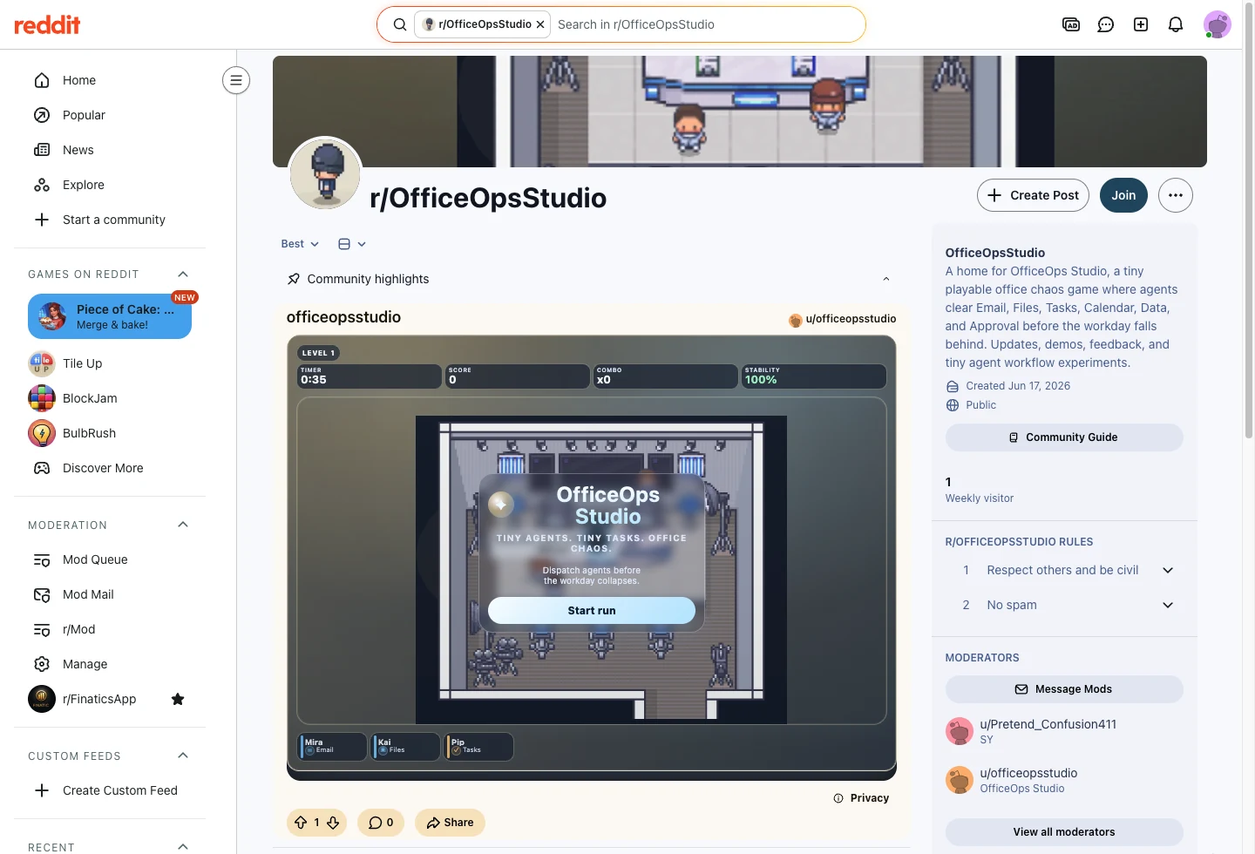The width and height of the screenshot is (1255, 854).
Task: Click the r/OfficeOpsStudio community avatar
Action: pos(325,173)
